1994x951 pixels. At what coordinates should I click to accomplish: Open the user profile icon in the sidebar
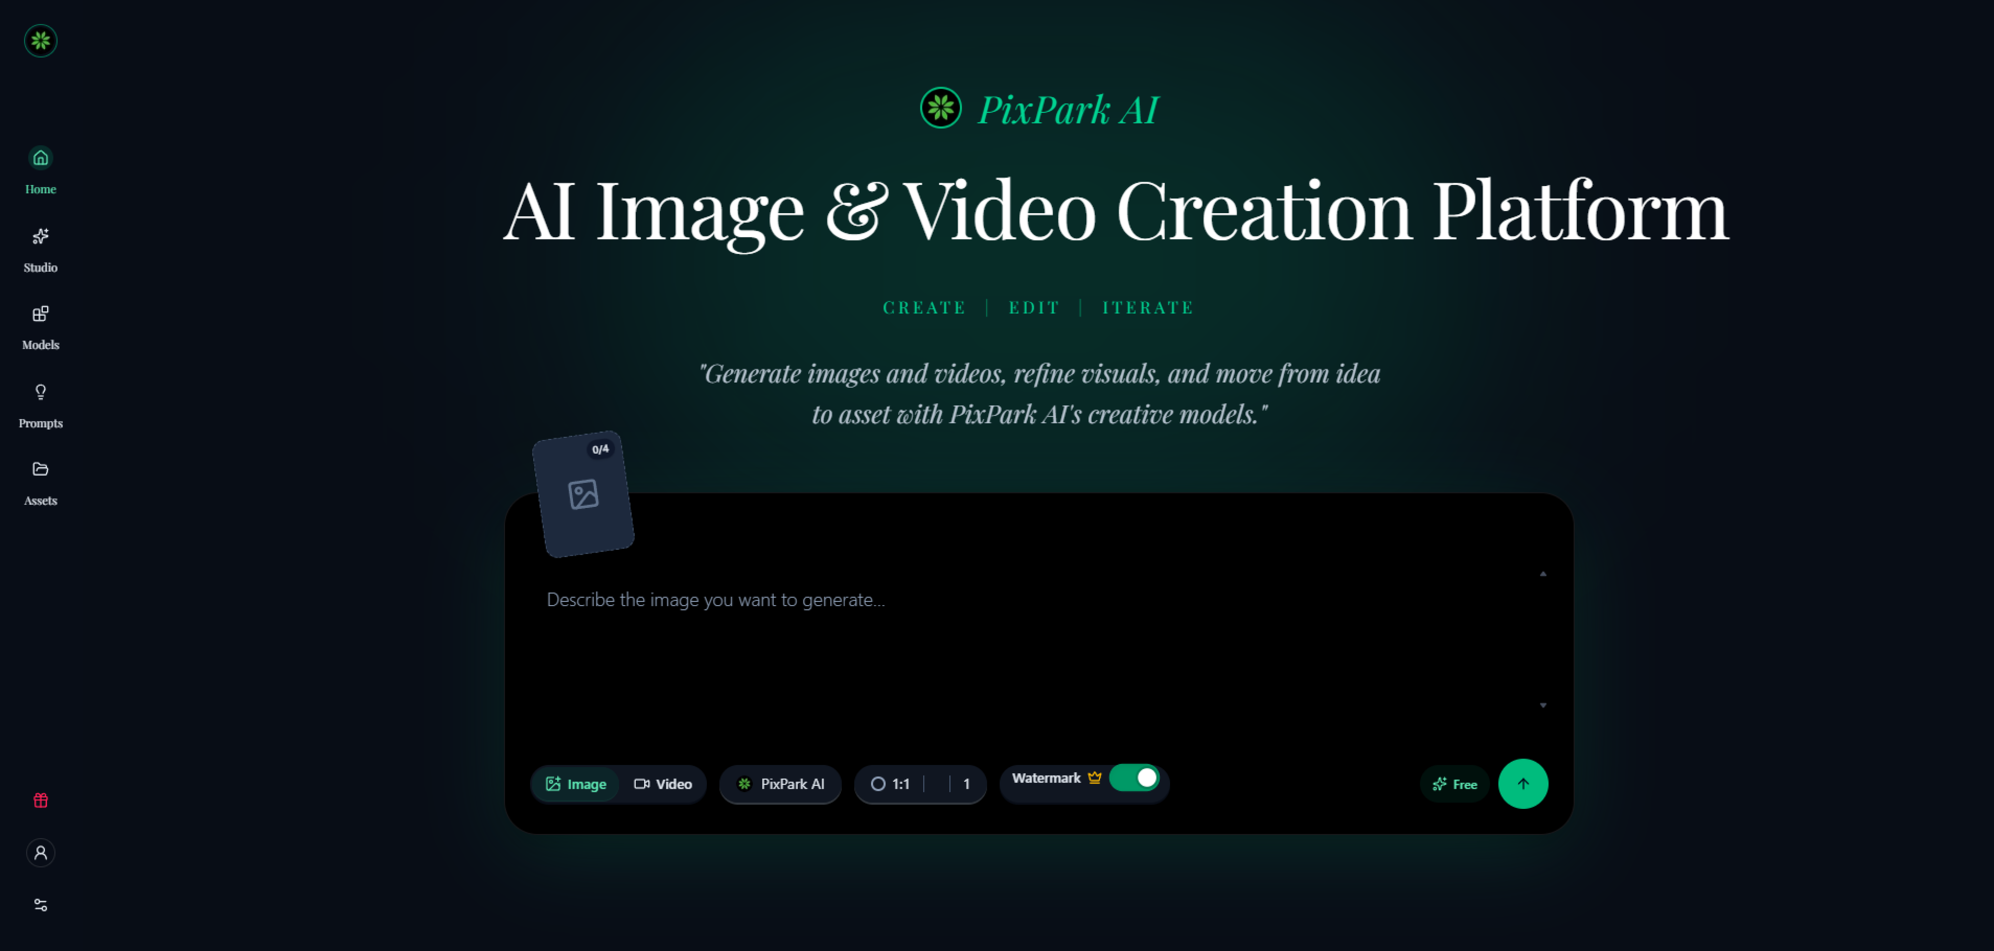[x=41, y=853]
